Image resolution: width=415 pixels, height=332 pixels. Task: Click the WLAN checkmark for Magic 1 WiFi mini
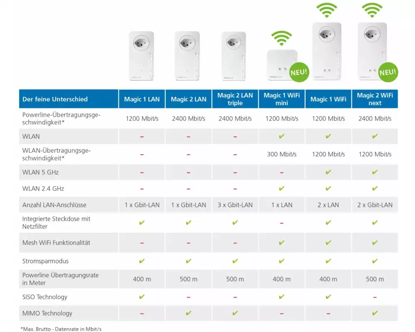point(281,136)
